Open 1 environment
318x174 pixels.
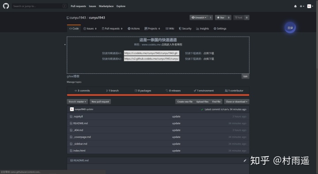tap(204, 91)
